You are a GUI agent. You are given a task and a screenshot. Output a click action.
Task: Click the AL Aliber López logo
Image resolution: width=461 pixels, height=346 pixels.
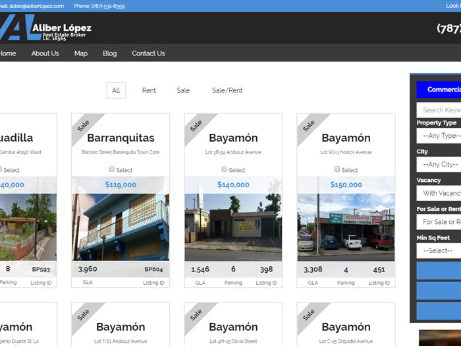(x=45, y=28)
